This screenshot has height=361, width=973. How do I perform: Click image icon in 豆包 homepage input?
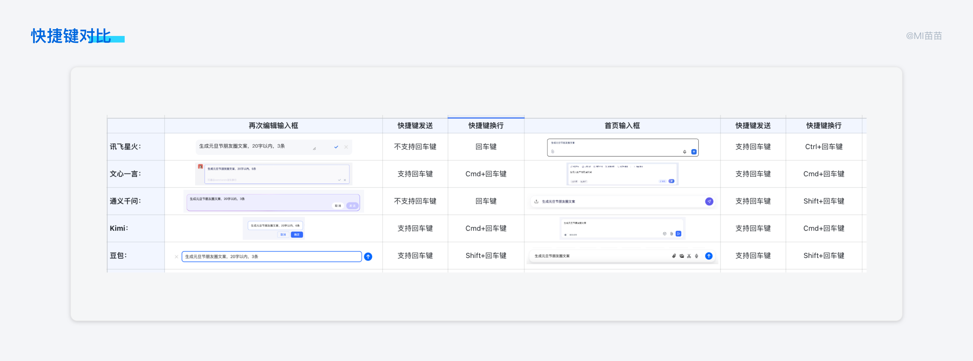click(682, 256)
